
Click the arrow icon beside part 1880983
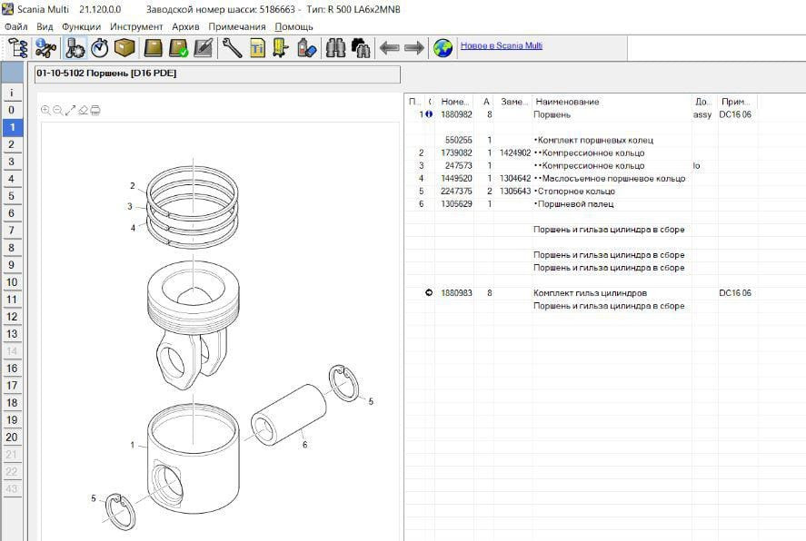pyautogui.click(x=429, y=293)
